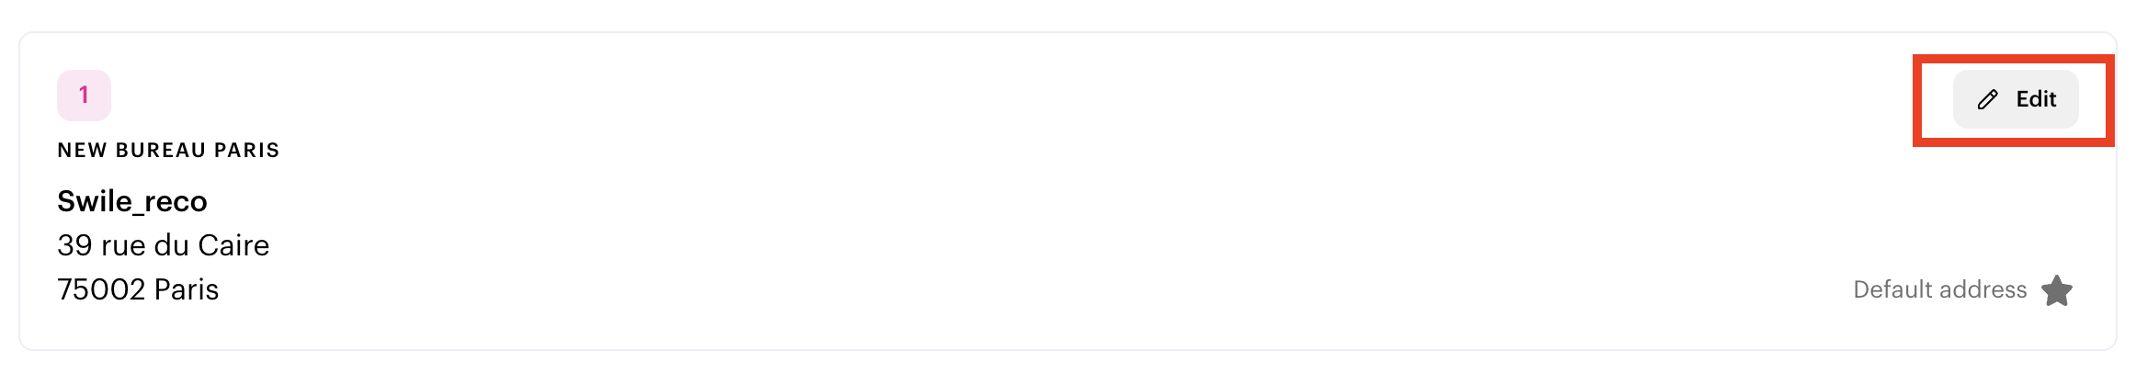The height and width of the screenshot is (373, 2136).
Task: Click the number 75002 in the address
Action: [x=101, y=289]
